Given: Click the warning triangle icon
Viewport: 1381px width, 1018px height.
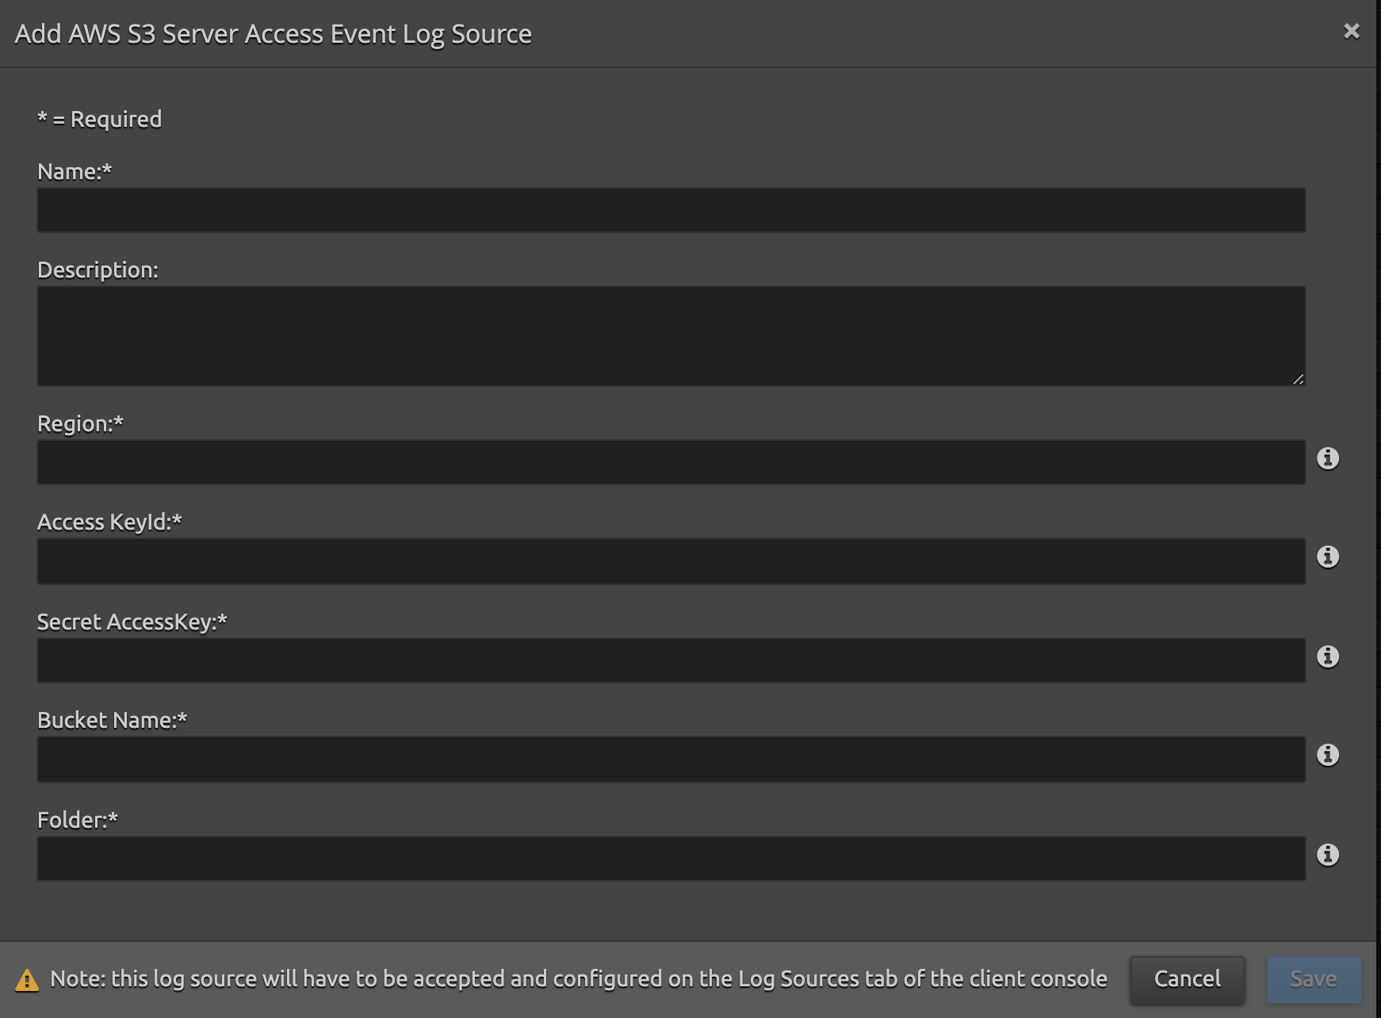Looking at the screenshot, I should pos(27,981).
